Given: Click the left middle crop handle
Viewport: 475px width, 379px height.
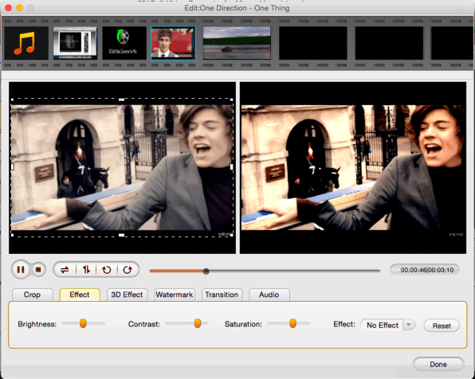Looking at the screenshot, I should (x=13, y=166).
